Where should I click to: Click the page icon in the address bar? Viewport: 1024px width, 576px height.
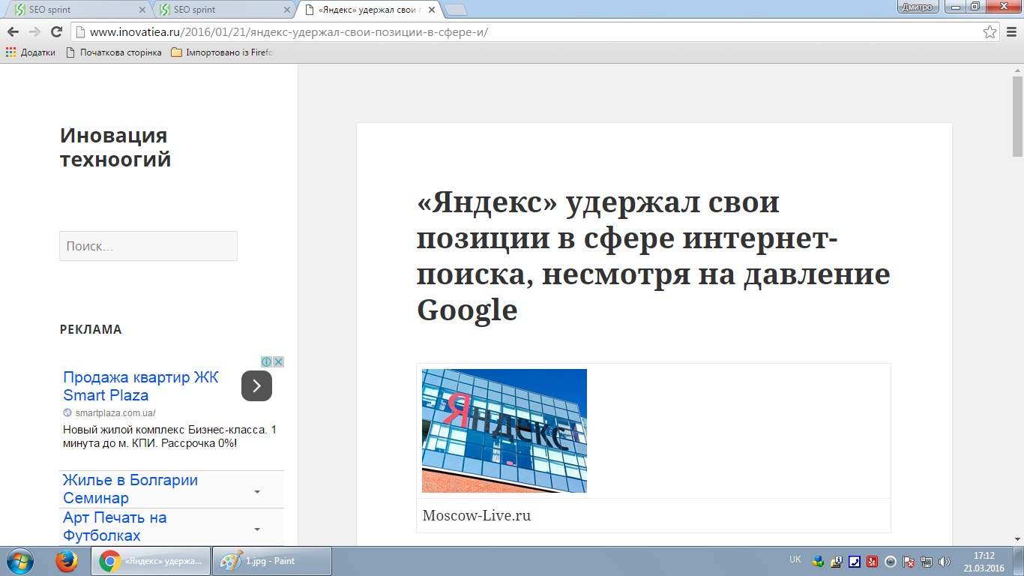pos(80,32)
